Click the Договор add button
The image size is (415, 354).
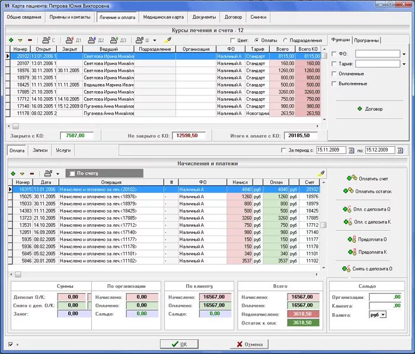pyautogui.click(x=370, y=109)
